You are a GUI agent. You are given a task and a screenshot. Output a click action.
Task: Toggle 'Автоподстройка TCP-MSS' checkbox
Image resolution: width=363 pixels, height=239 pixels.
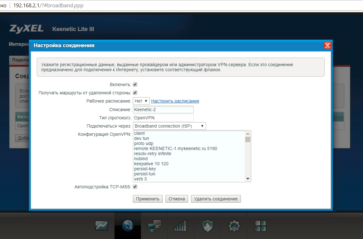pos(135,187)
